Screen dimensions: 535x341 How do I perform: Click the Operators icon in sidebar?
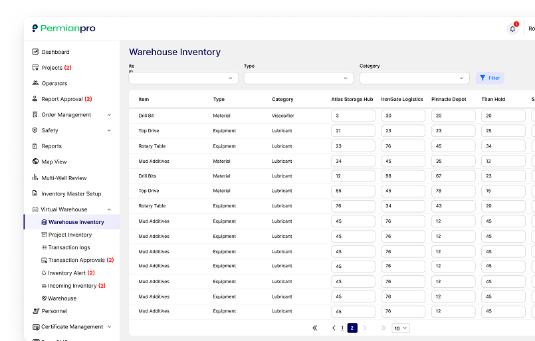click(x=35, y=83)
